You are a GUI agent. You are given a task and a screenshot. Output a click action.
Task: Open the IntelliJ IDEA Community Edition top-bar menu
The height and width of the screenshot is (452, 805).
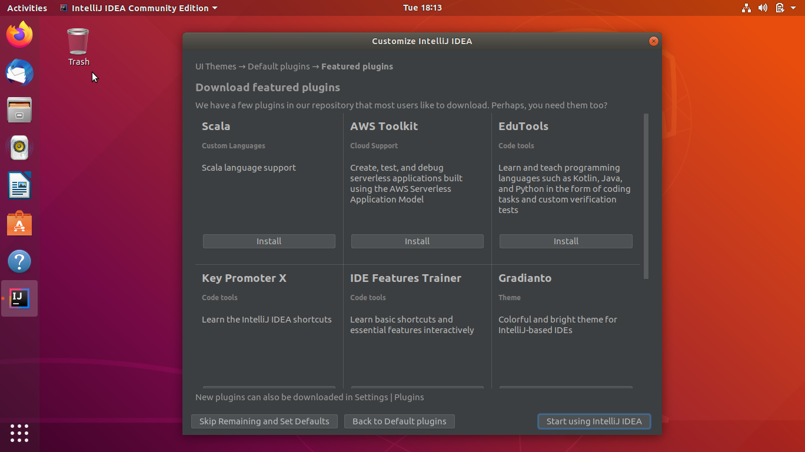point(138,8)
